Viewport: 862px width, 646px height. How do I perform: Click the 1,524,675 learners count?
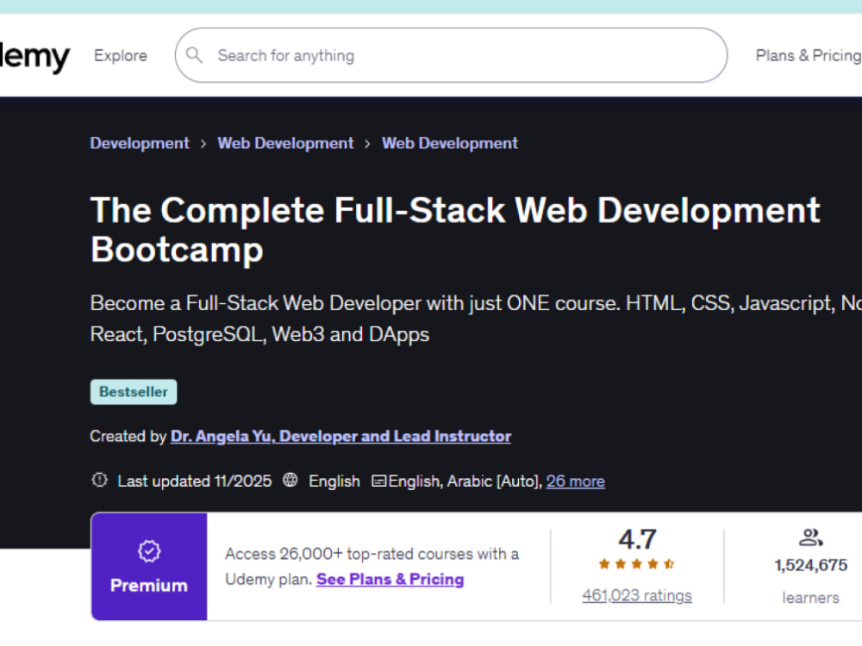pyautogui.click(x=811, y=565)
